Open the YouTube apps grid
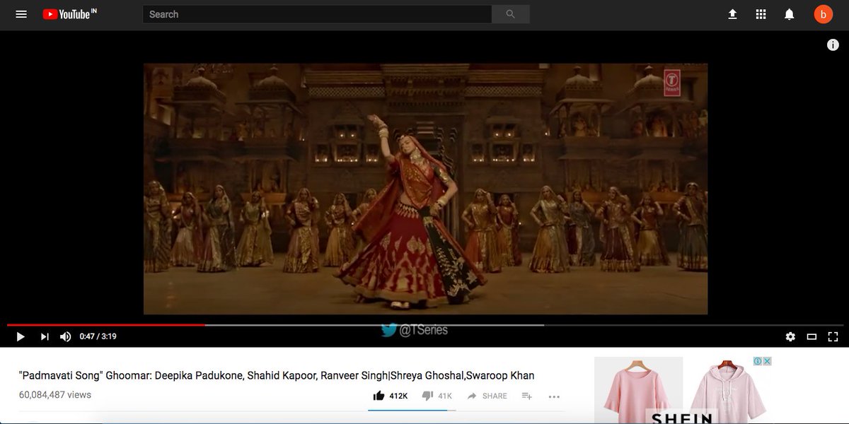Screen dimensions: 849x424 coord(761,14)
